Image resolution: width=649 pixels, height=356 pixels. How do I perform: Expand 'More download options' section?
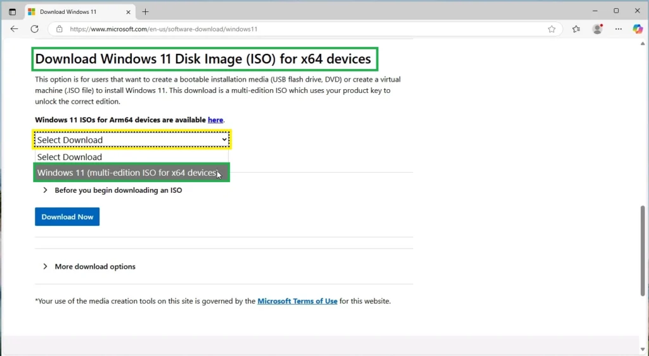click(89, 267)
